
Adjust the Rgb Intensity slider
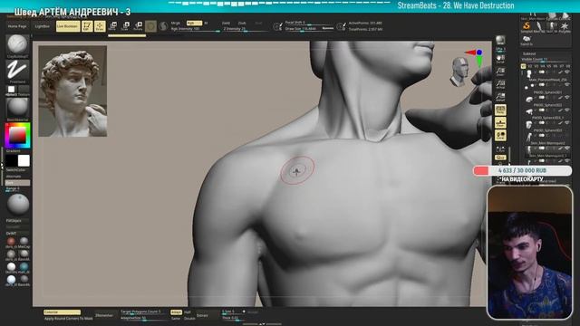click(x=195, y=29)
